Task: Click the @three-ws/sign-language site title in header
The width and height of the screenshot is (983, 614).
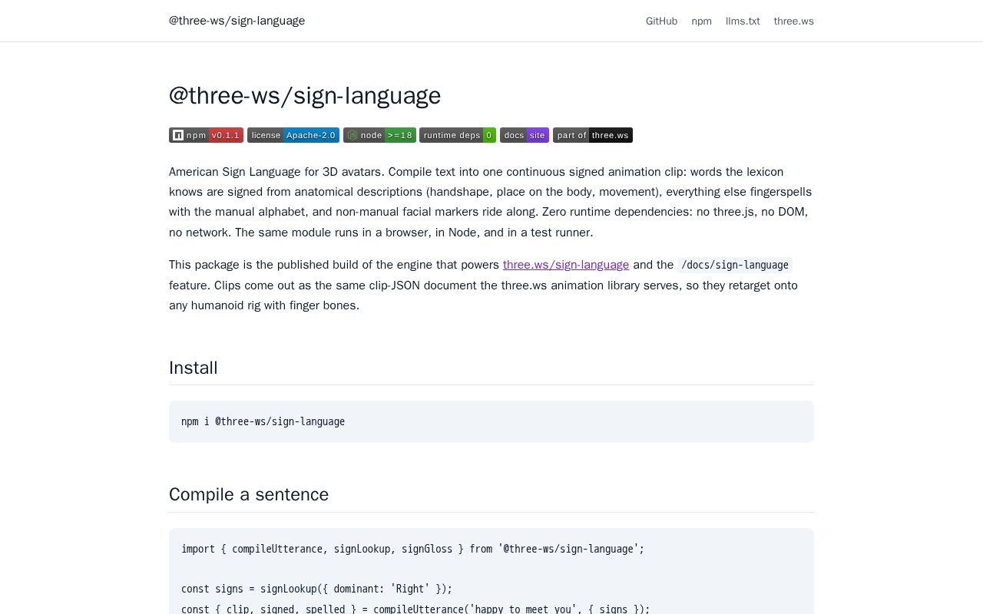Action: pyautogui.click(x=237, y=21)
